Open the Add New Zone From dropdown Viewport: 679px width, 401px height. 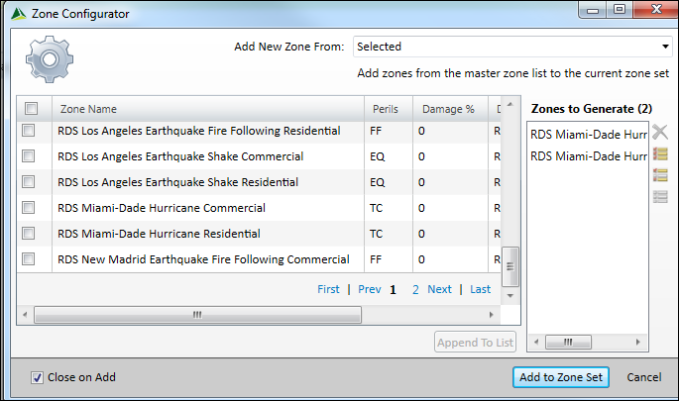pyautogui.click(x=511, y=46)
